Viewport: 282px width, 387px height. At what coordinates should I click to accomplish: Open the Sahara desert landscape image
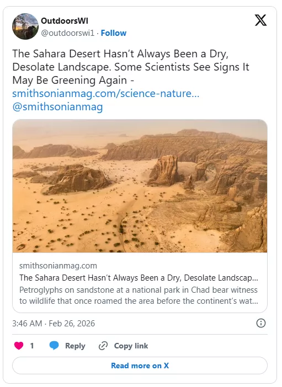click(x=140, y=186)
